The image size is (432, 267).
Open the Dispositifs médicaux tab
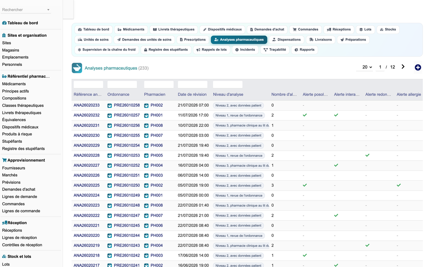(222, 29)
